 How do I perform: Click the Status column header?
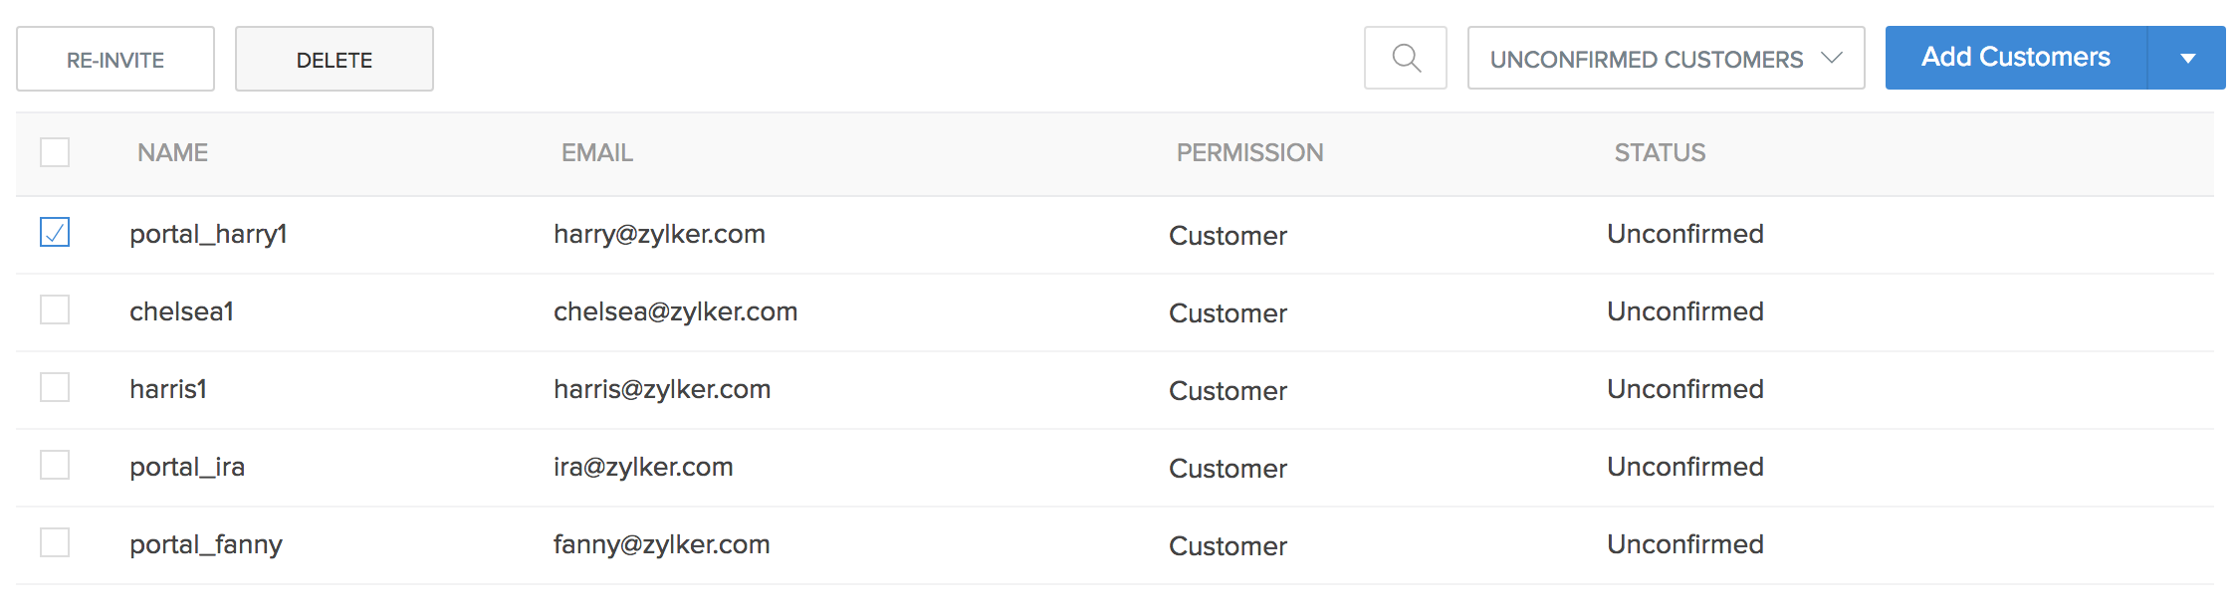click(x=1660, y=152)
